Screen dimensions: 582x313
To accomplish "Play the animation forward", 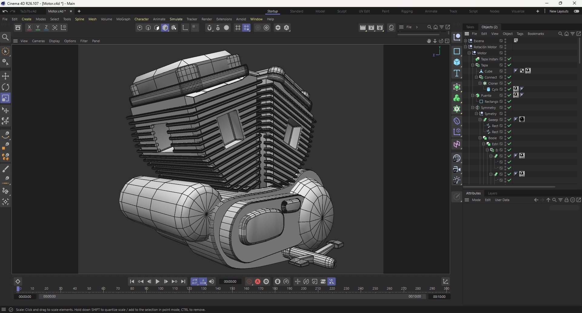I will click(158, 282).
